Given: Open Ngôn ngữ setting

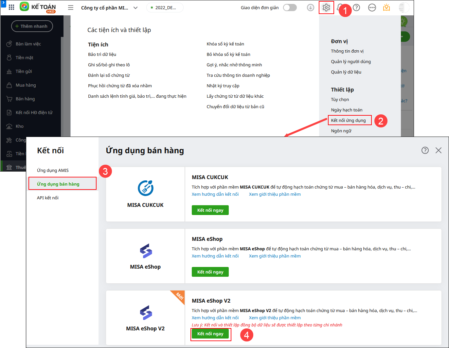Looking at the screenshot, I should click(x=341, y=131).
